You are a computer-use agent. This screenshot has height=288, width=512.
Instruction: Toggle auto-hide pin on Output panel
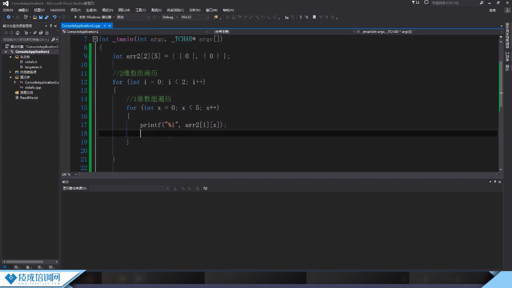point(495,182)
